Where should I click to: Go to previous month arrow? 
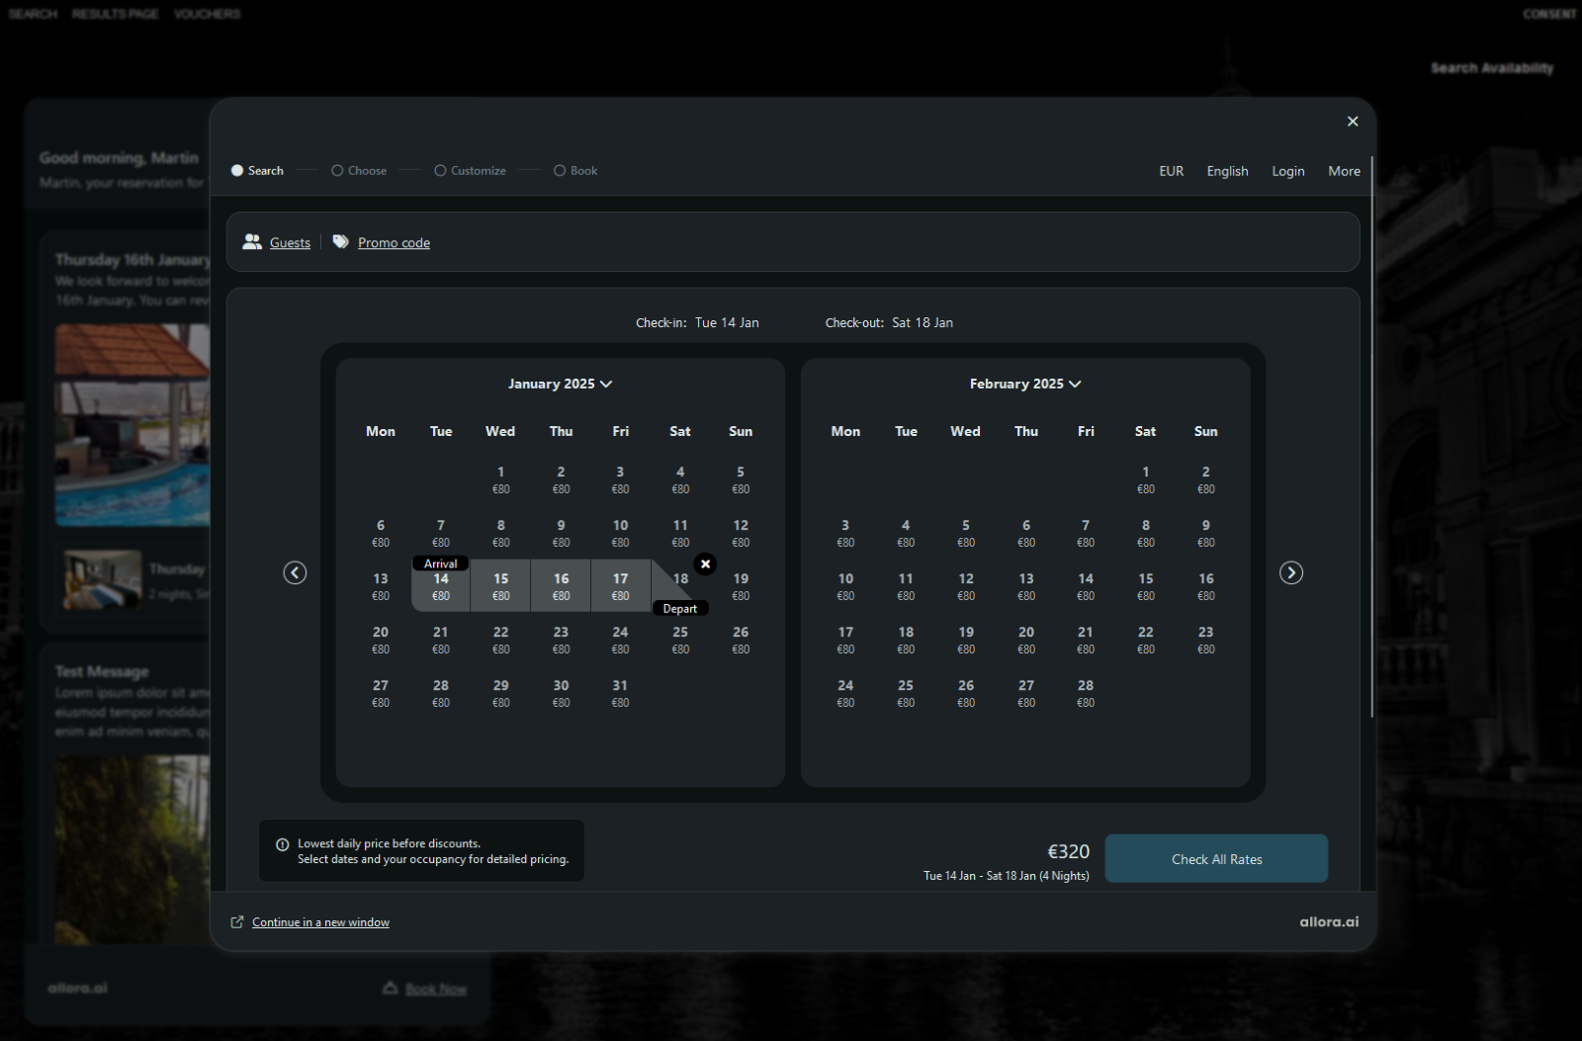295,573
